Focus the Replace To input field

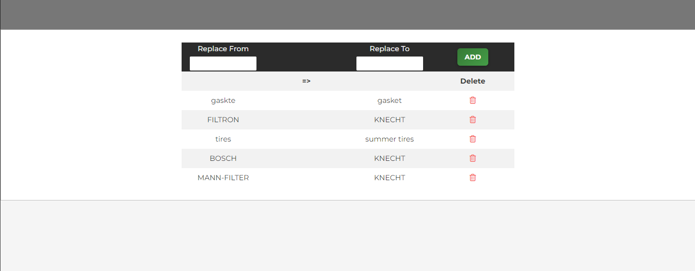[389, 64]
